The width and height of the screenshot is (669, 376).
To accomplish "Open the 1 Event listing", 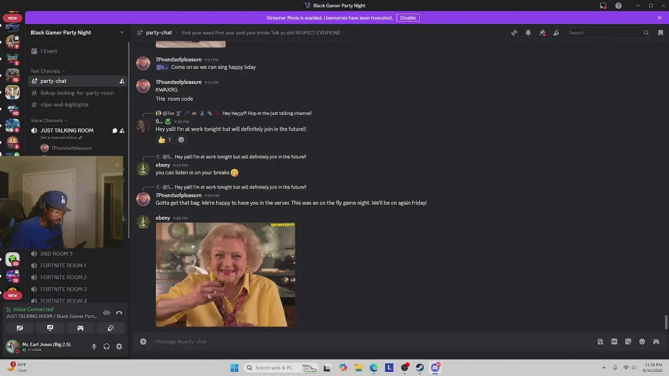I will pyautogui.click(x=77, y=51).
